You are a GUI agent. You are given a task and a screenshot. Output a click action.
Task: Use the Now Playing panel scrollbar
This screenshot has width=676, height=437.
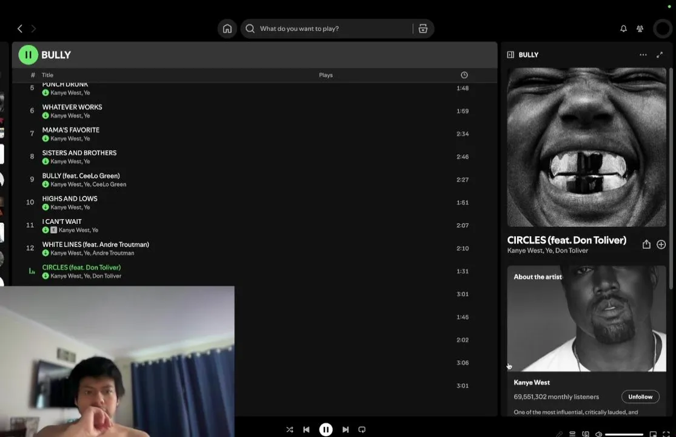tap(671, 178)
